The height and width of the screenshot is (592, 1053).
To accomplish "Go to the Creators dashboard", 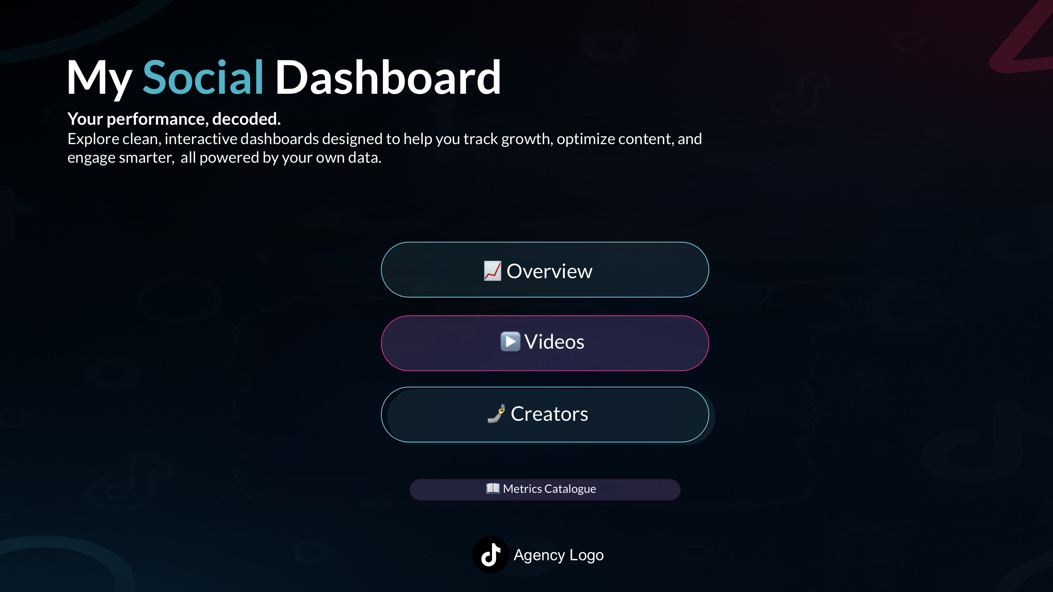I will [545, 415].
